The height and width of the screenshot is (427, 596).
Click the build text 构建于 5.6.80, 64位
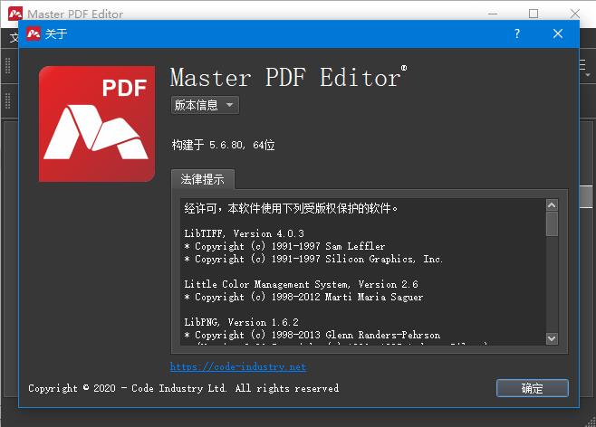pyautogui.click(x=223, y=145)
